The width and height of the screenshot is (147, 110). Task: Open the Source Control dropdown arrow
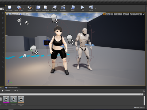[24, 8]
